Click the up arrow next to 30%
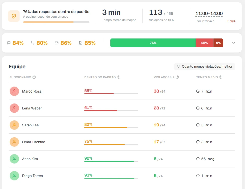The height and width of the screenshot is (189, 245). [228, 21]
